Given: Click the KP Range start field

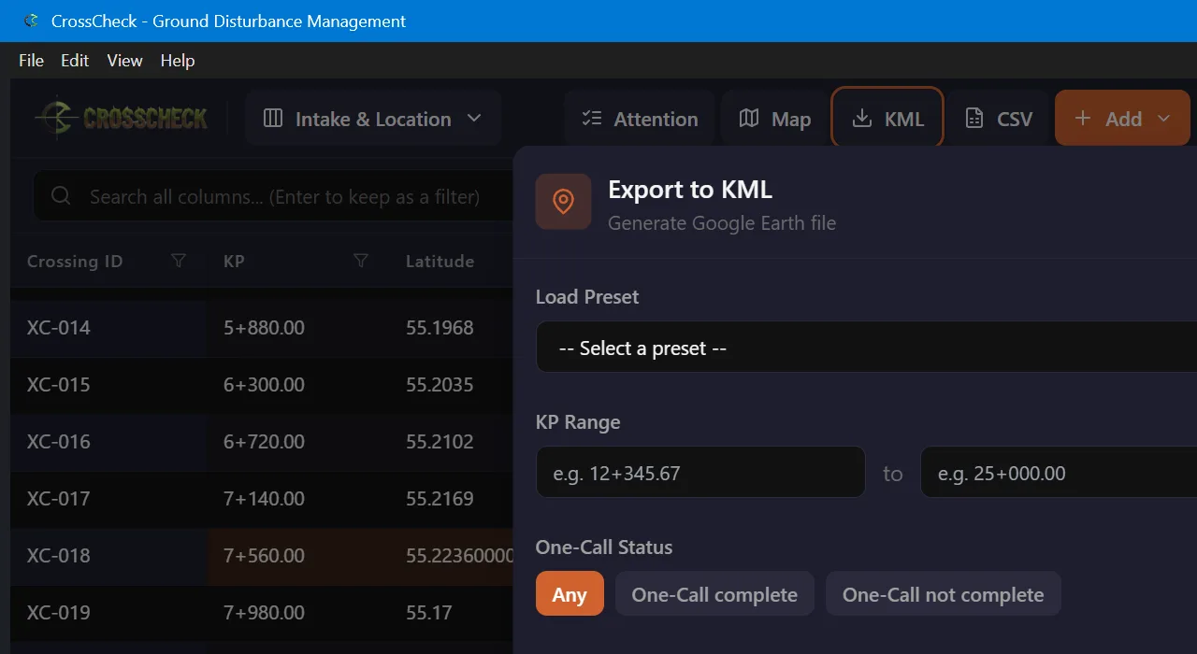Looking at the screenshot, I should 700,472.
